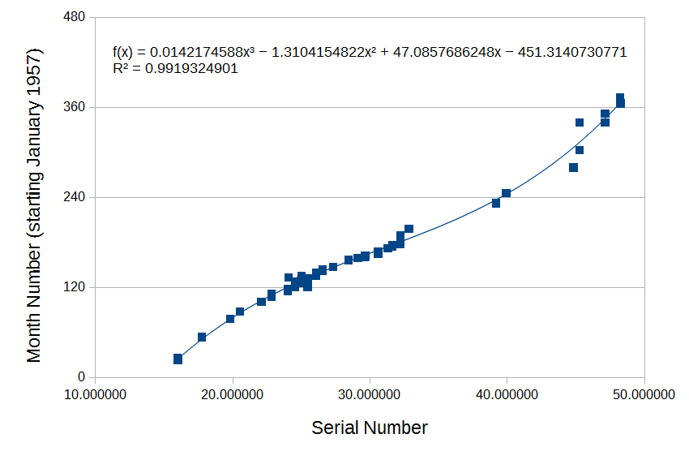Select the R² value label
The width and height of the screenshot is (689, 460).
coord(175,69)
